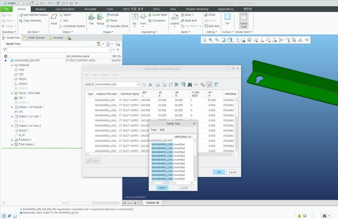Click the Family Table ribbon icon

[244, 21]
